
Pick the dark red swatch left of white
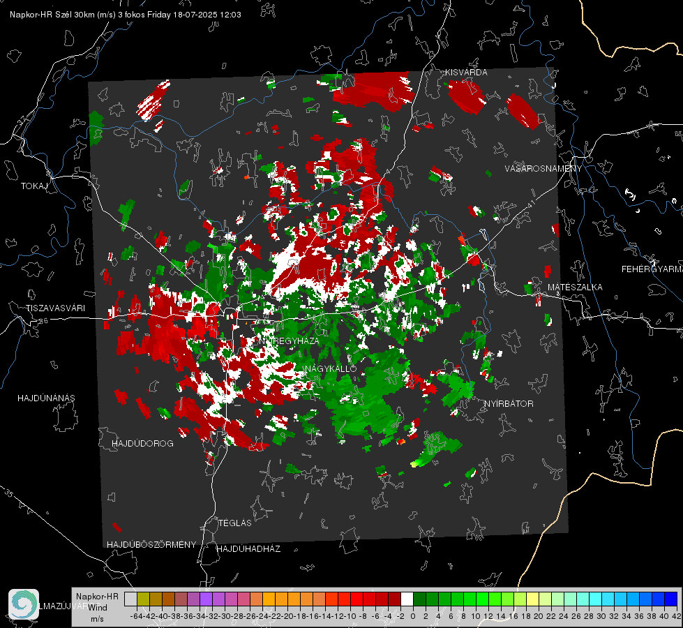click(394, 599)
